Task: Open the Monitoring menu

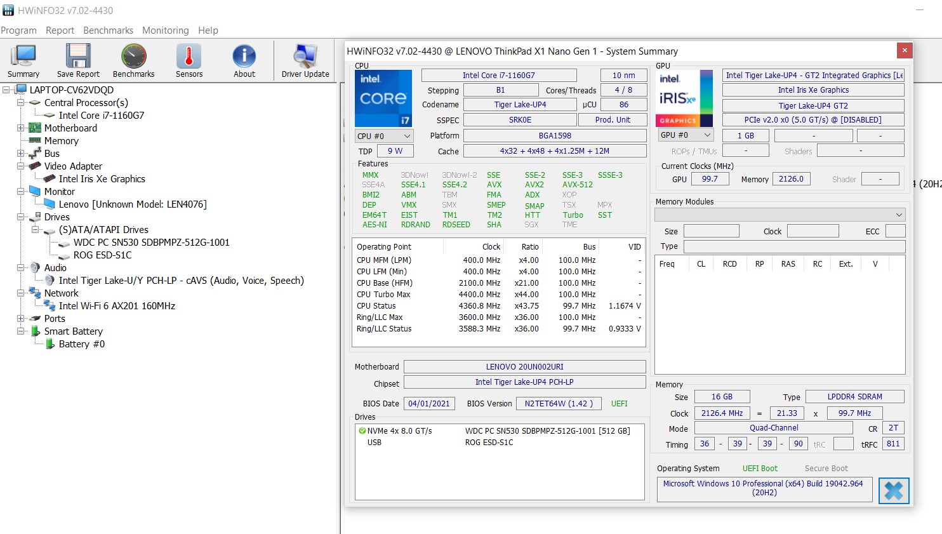Action: click(x=165, y=30)
